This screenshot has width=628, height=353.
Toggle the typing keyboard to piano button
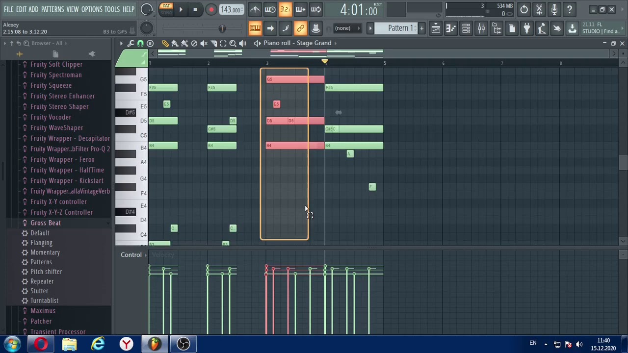[255, 28]
